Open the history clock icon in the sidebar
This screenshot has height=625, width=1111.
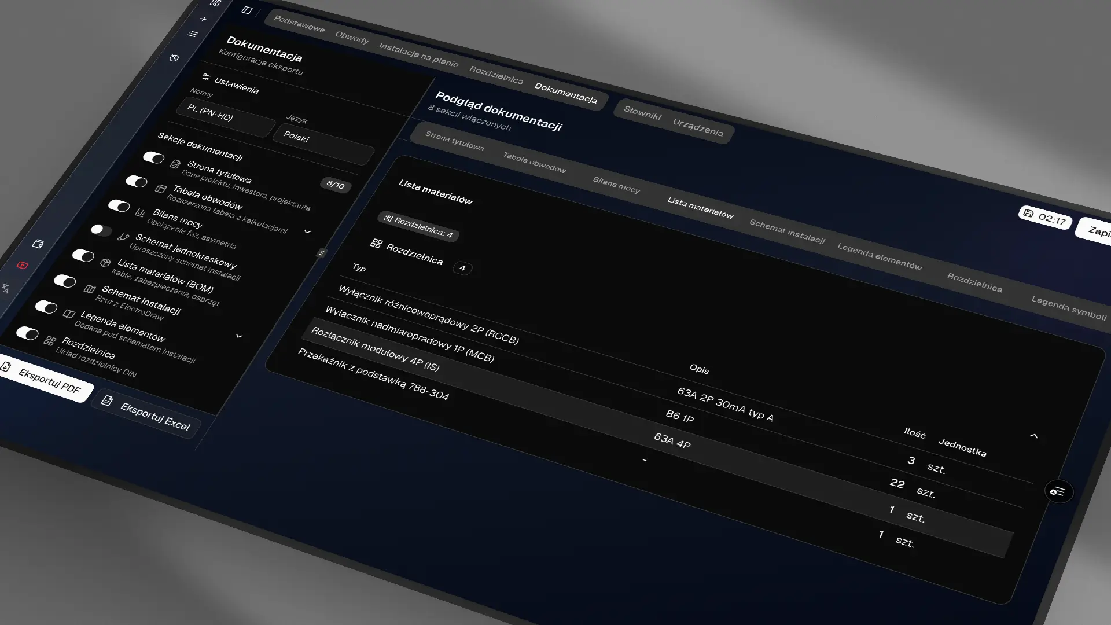click(x=174, y=58)
